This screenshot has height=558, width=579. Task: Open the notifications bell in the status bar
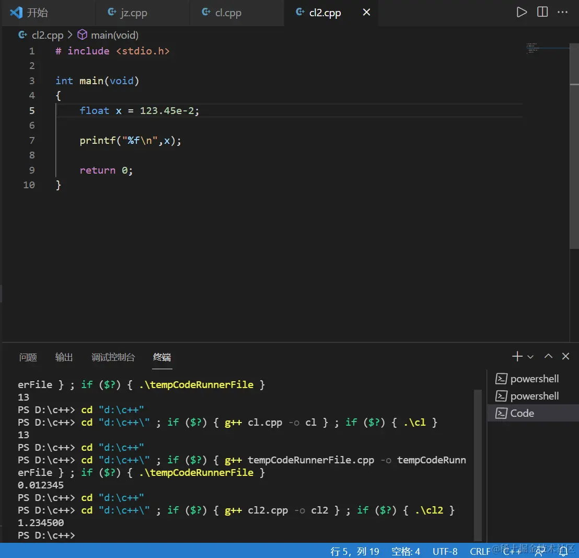[563, 551]
